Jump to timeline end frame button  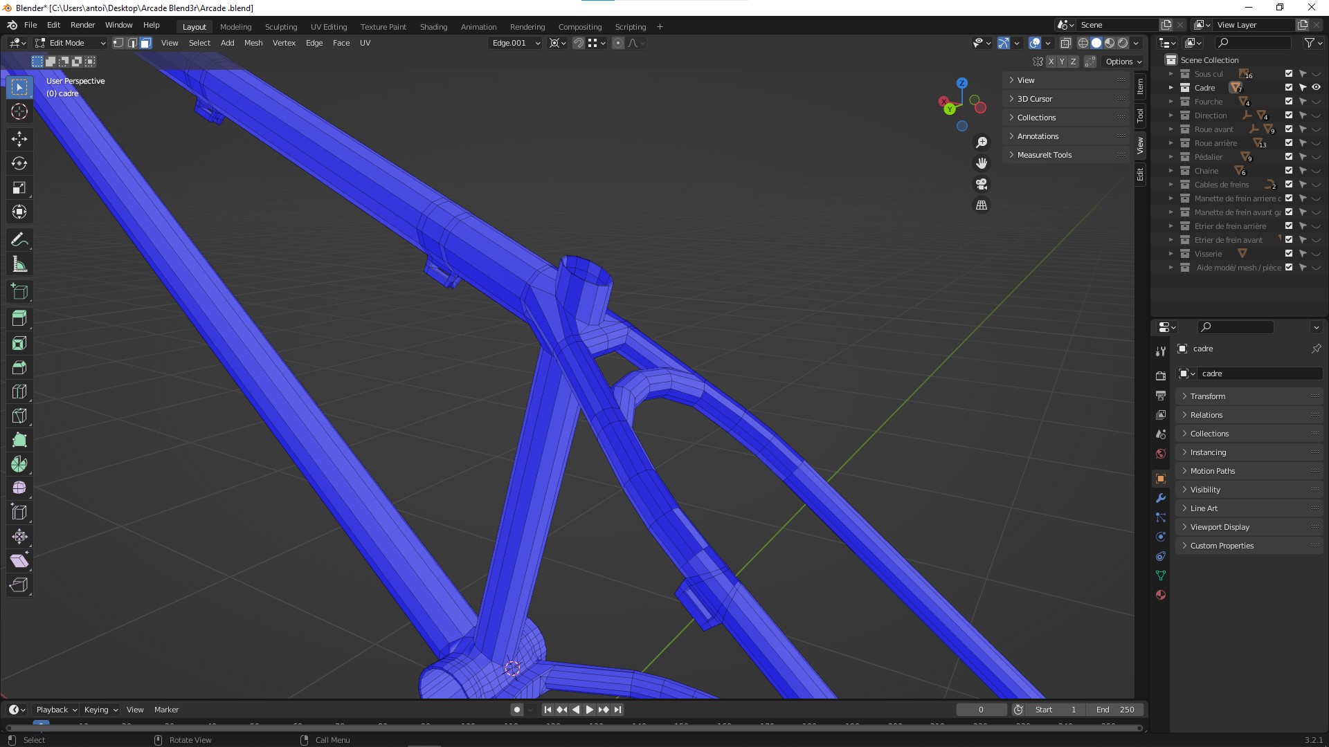618,710
